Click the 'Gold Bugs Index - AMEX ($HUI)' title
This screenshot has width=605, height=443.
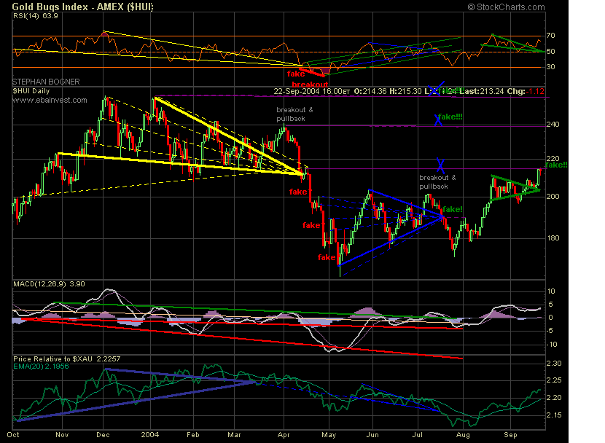(84, 7)
